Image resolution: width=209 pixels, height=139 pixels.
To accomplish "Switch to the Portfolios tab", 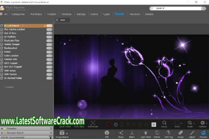I will click(x=36, y=14).
